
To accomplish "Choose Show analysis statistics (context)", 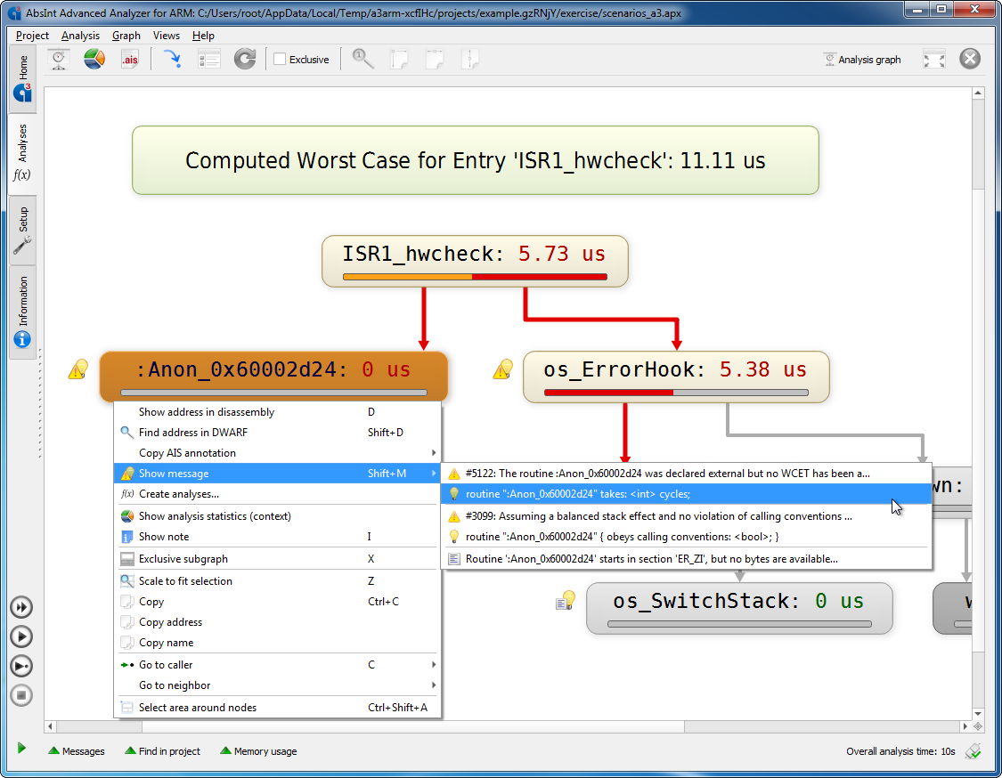I will coord(277,516).
